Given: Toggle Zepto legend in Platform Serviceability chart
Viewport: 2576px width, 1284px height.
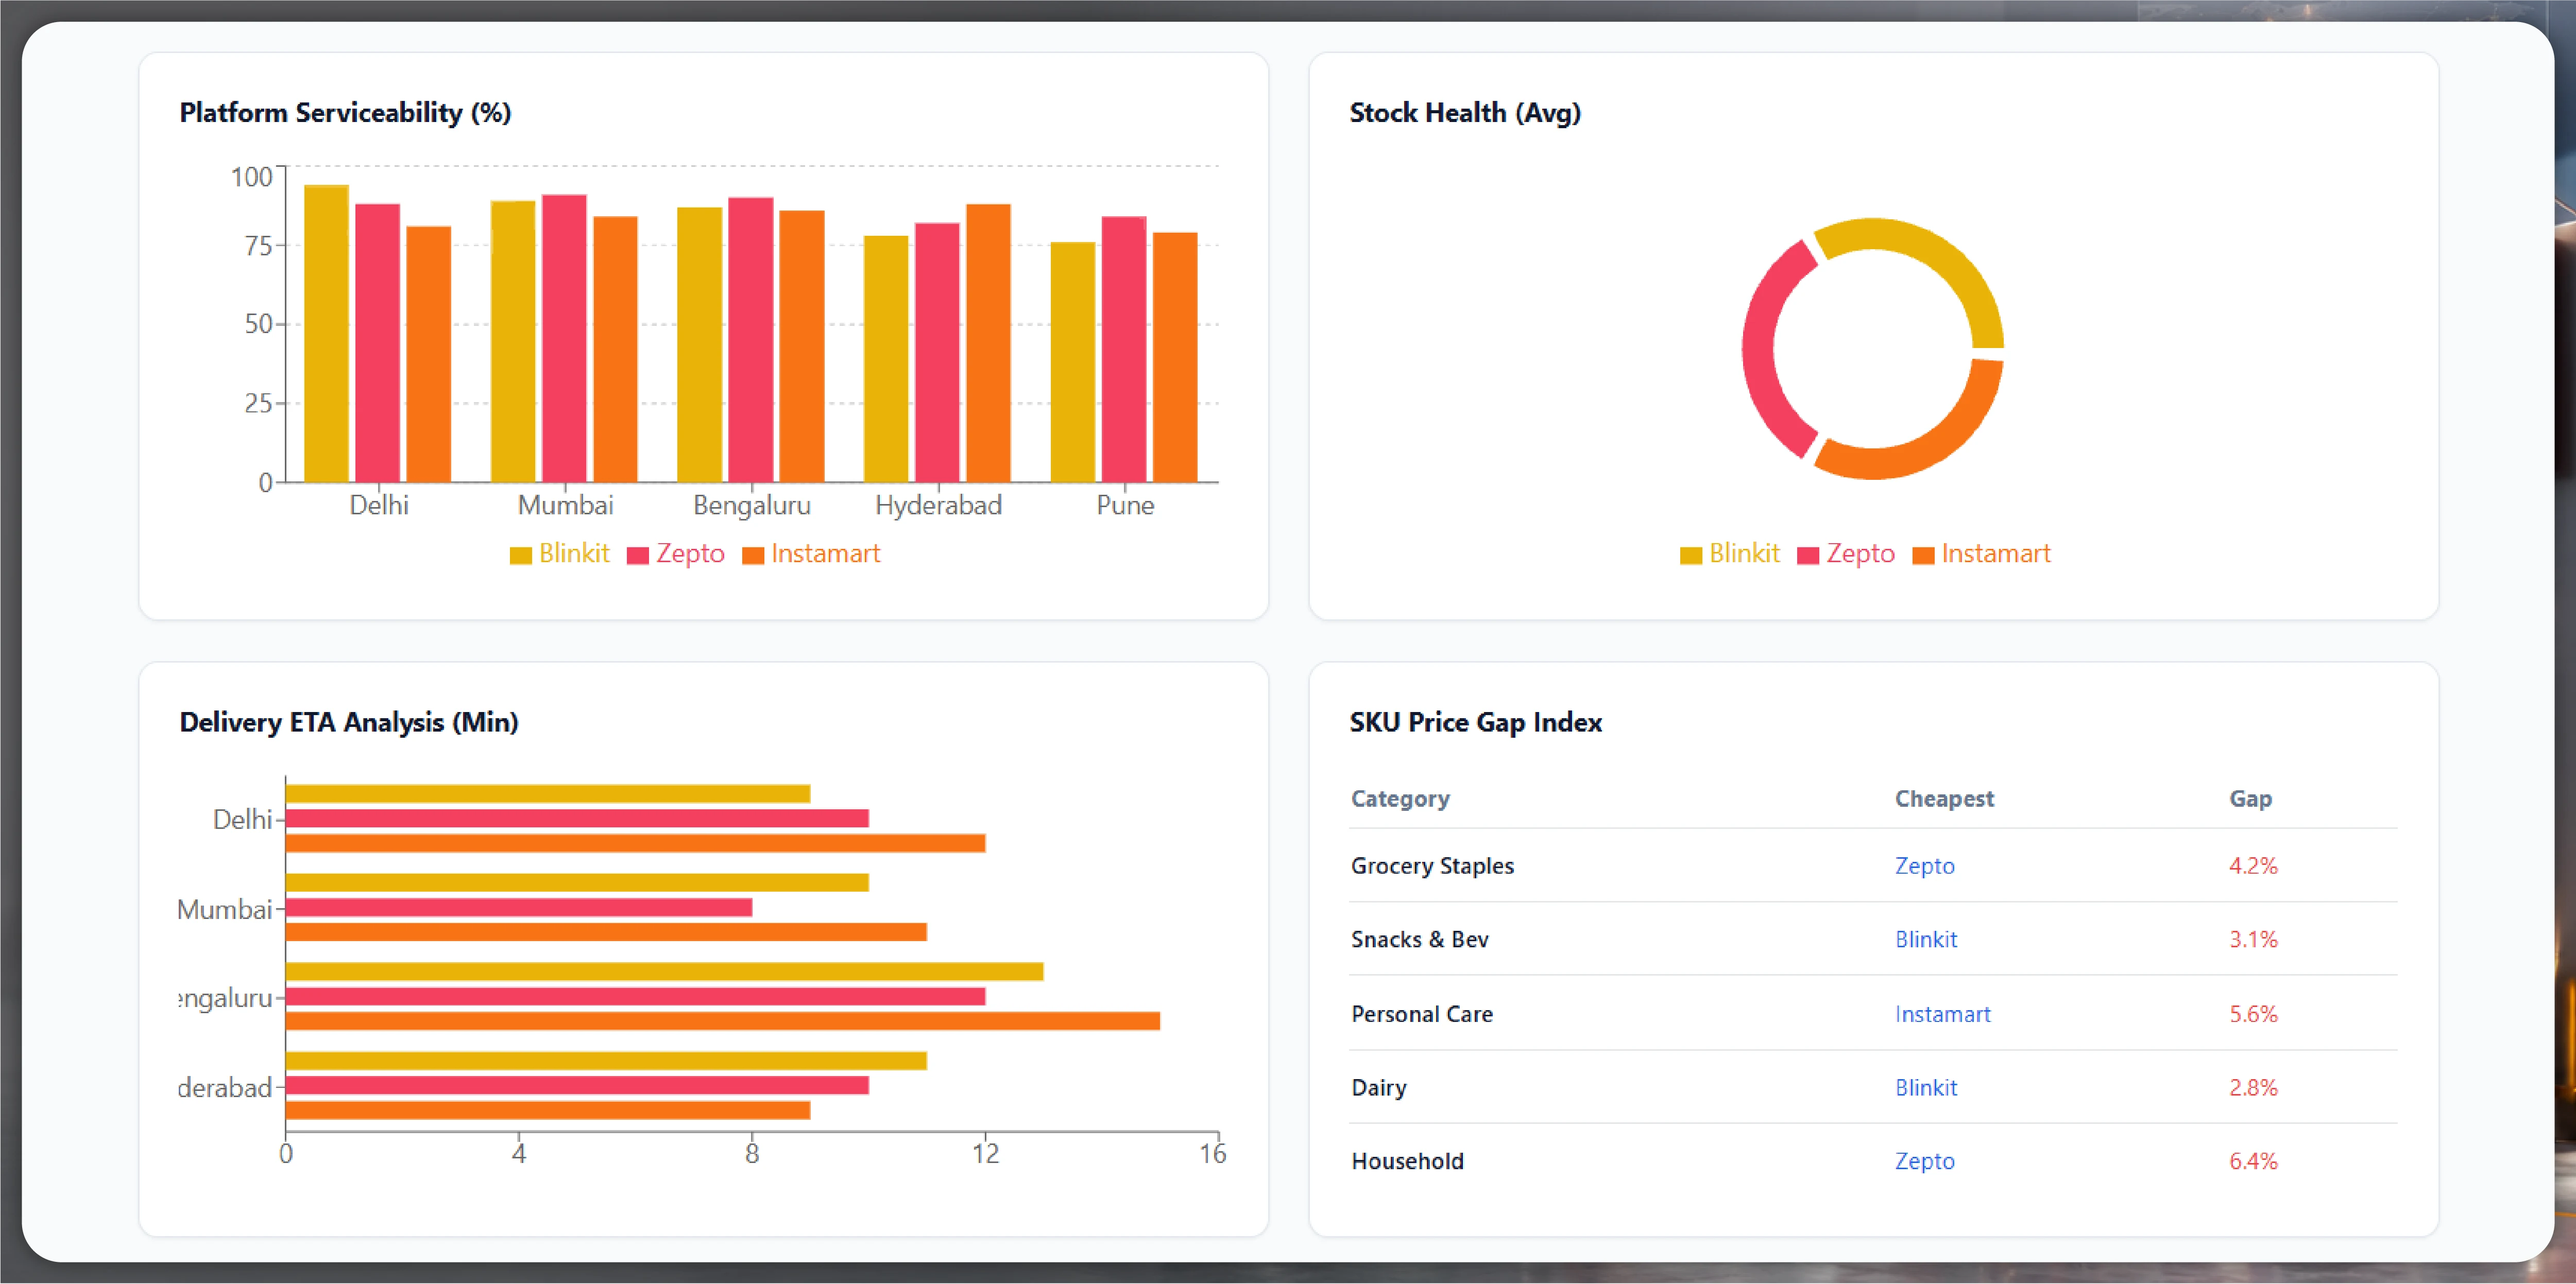Looking at the screenshot, I should tap(675, 553).
